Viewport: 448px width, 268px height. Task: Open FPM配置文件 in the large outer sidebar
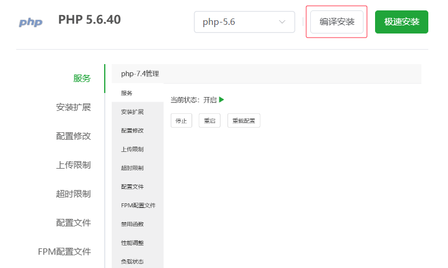point(64,252)
